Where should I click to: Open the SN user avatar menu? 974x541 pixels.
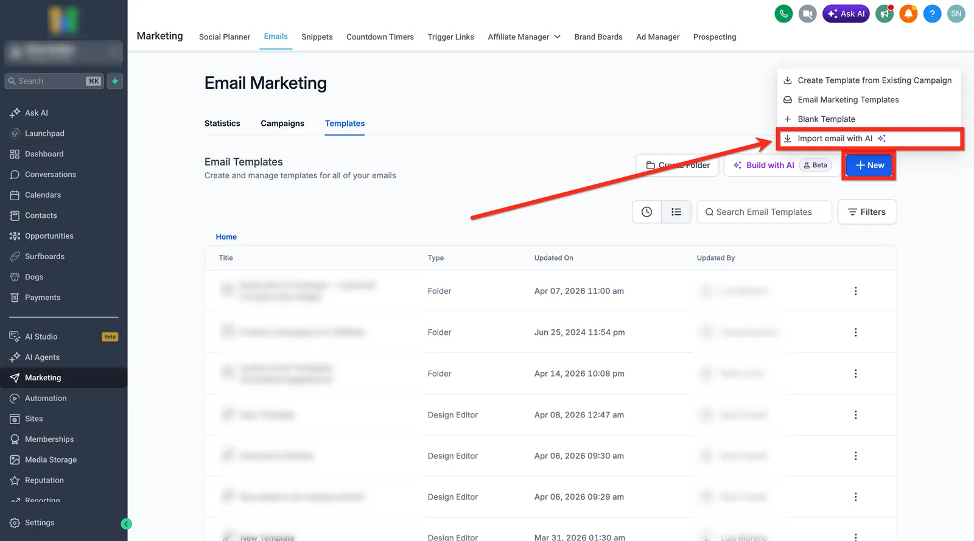pyautogui.click(x=956, y=13)
